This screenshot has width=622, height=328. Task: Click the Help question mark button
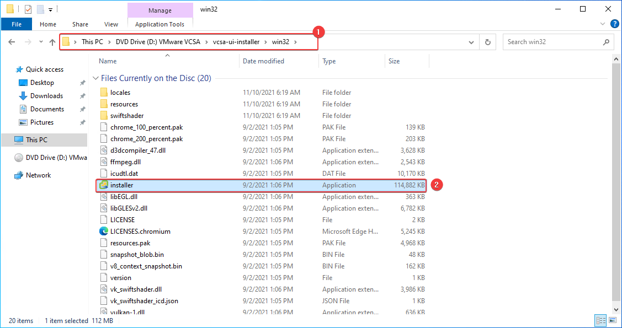coord(614,23)
